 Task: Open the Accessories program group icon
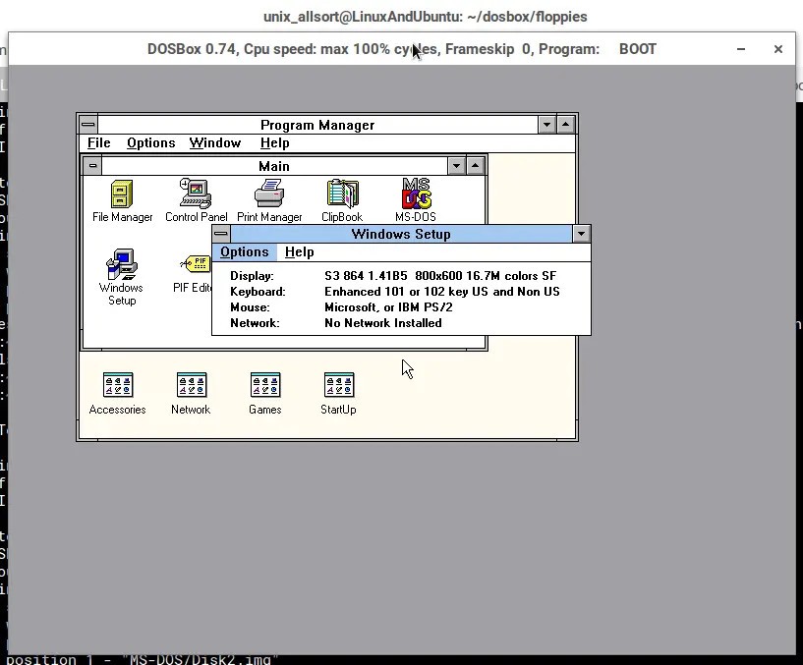117,393
